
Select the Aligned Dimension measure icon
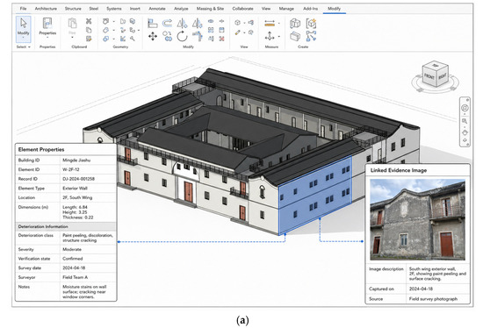(x=270, y=23)
